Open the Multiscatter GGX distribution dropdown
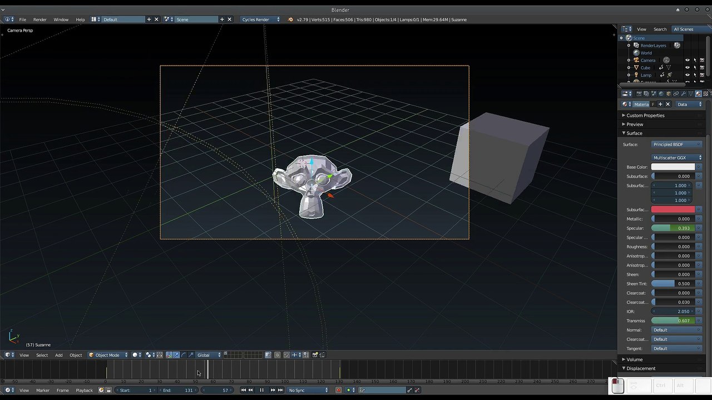The width and height of the screenshot is (712, 400). click(x=677, y=158)
